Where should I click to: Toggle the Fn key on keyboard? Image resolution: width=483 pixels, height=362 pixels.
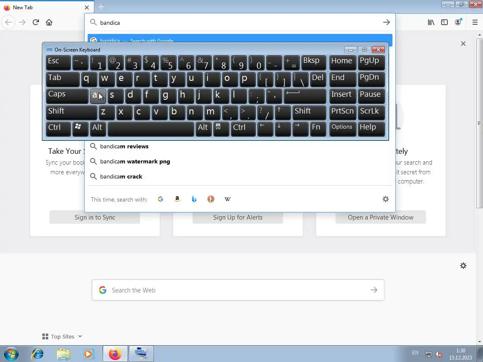(318, 129)
